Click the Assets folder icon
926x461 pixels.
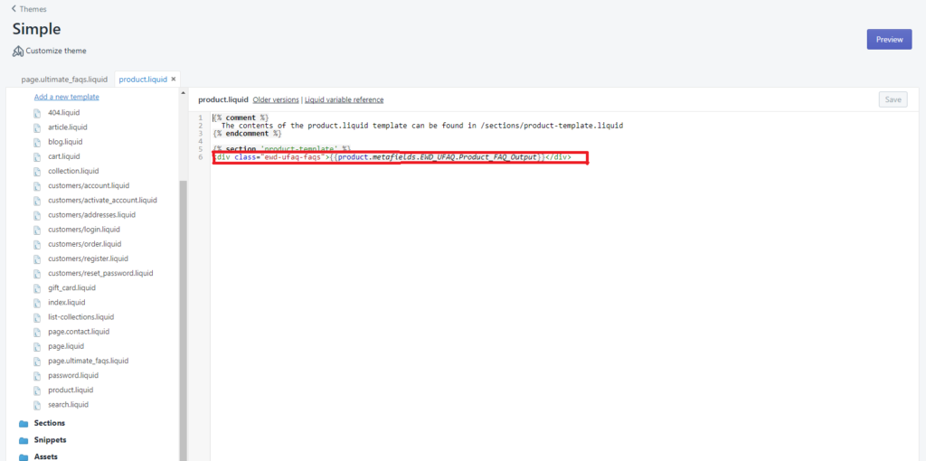point(24,457)
